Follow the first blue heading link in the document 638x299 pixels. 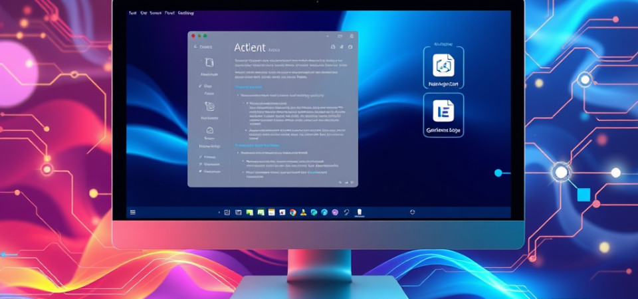[x=248, y=87]
